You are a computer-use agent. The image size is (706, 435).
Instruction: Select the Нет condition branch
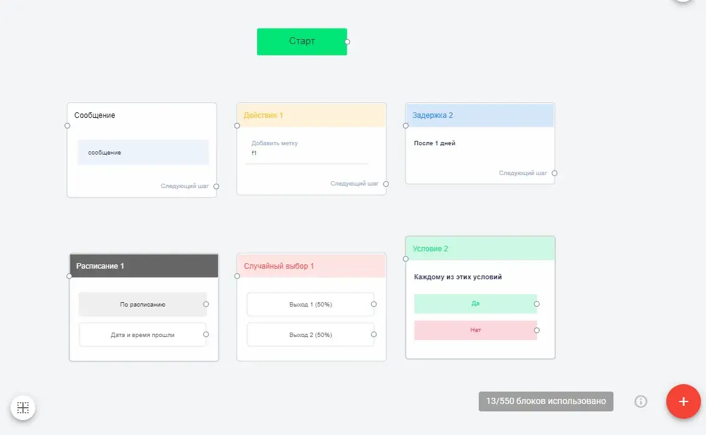(x=476, y=330)
